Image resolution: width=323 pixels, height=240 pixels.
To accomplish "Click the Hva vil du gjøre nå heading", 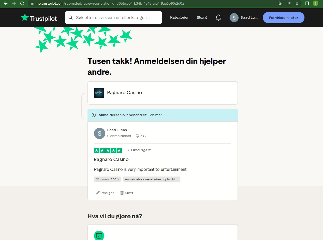I will click(x=115, y=216).
